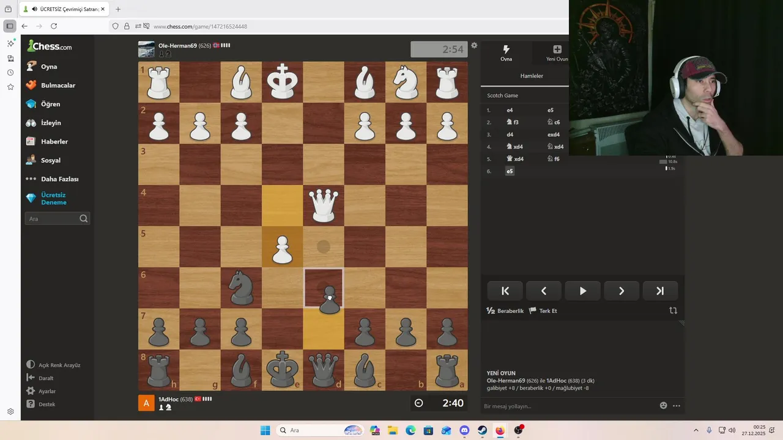Image resolution: width=783 pixels, height=440 pixels.
Task: Jump to the first move
Action: point(505,291)
